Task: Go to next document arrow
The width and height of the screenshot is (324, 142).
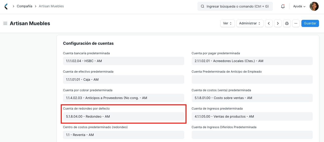Action: (278, 23)
